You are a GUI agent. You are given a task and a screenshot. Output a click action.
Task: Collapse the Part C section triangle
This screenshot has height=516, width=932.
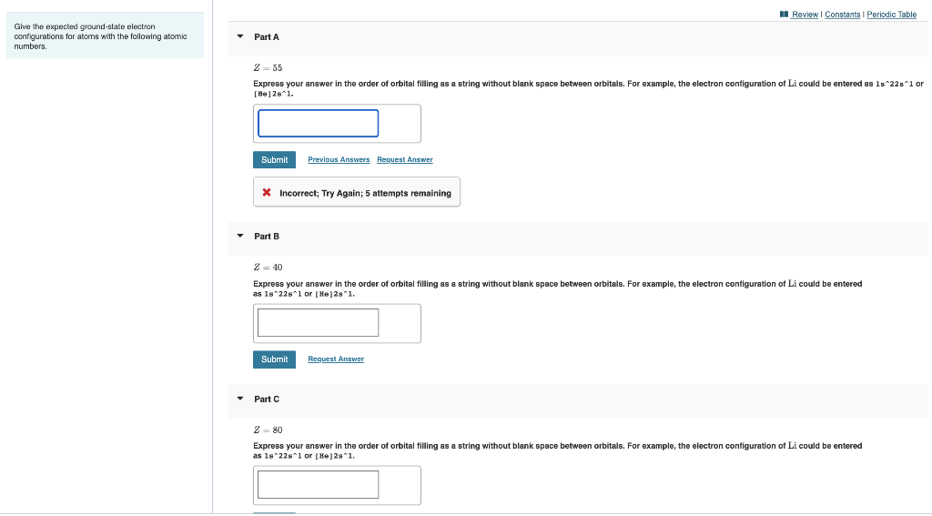pyautogui.click(x=240, y=399)
